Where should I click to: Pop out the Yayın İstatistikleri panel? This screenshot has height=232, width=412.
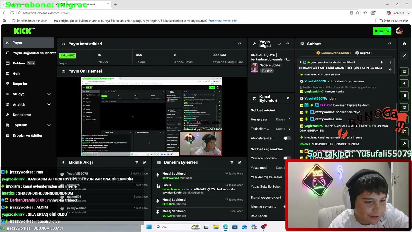point(239,44)
